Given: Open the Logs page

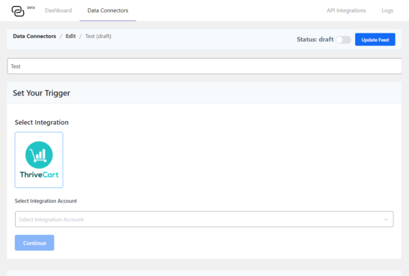Looking at the screenshot, I should click(387, 10).
